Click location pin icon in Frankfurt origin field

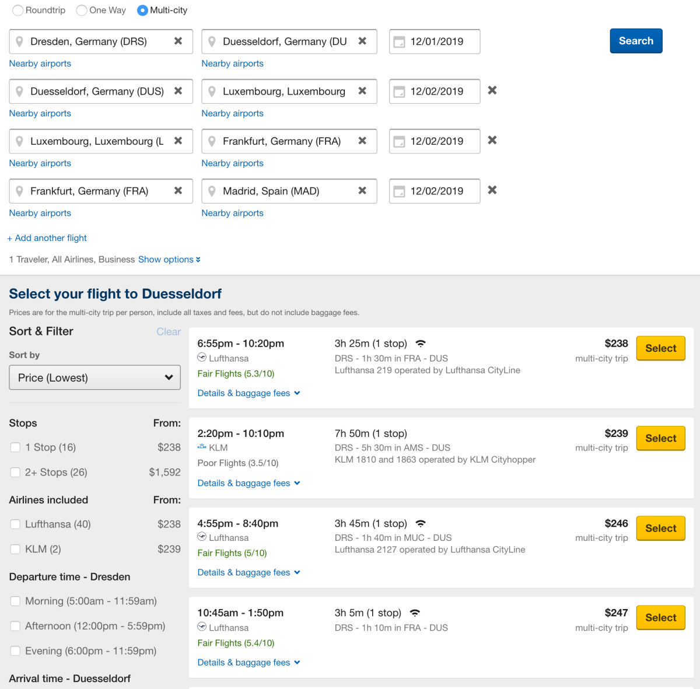click(19, 191)
